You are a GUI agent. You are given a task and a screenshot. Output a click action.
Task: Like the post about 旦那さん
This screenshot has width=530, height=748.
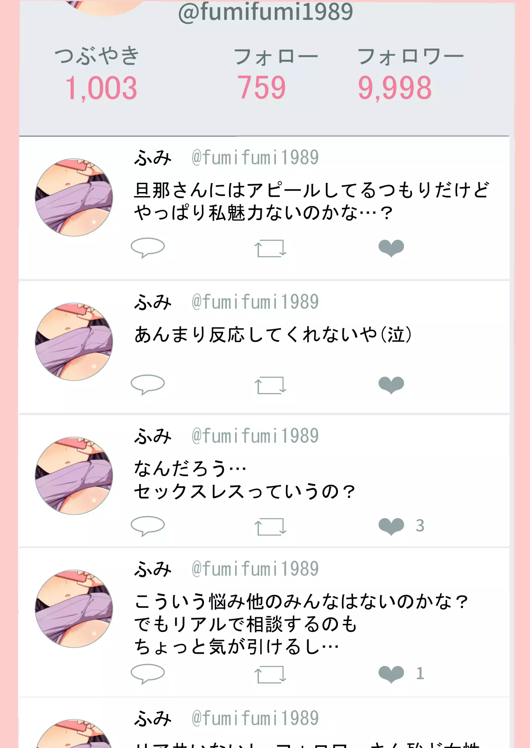point(391,248)
